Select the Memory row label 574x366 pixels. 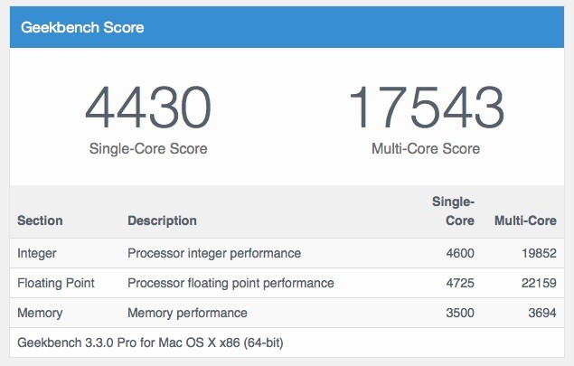point(40,313)
